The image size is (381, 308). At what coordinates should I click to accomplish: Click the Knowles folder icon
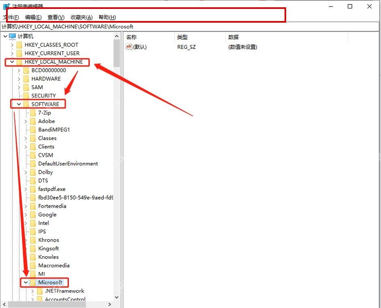point(33,257)
